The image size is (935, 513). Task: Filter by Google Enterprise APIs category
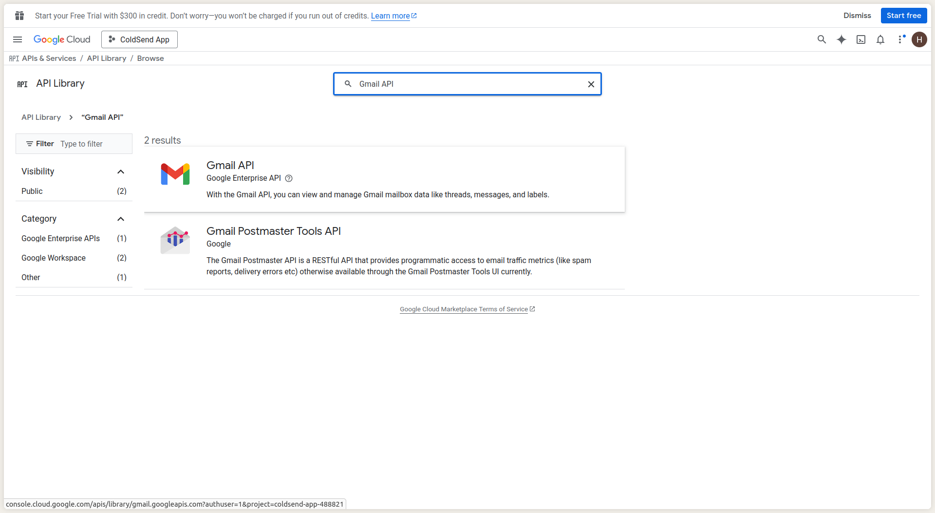(x=60, y=238)
